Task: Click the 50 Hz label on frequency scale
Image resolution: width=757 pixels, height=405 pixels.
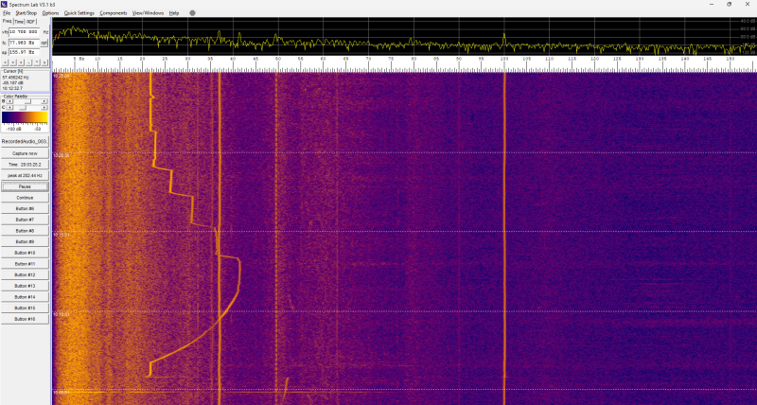Action: click(278, 59)
